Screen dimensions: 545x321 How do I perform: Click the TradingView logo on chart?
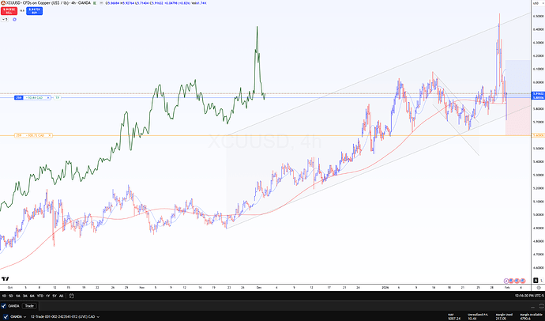pyautogui.click(x=5, y=278)
